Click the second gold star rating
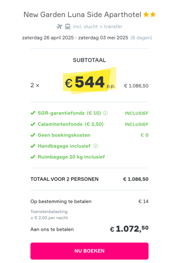The image size is (174, 263). pos(153,15)
